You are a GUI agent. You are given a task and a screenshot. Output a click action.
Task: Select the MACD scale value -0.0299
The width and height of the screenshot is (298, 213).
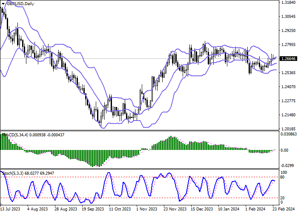click(287, 166)
